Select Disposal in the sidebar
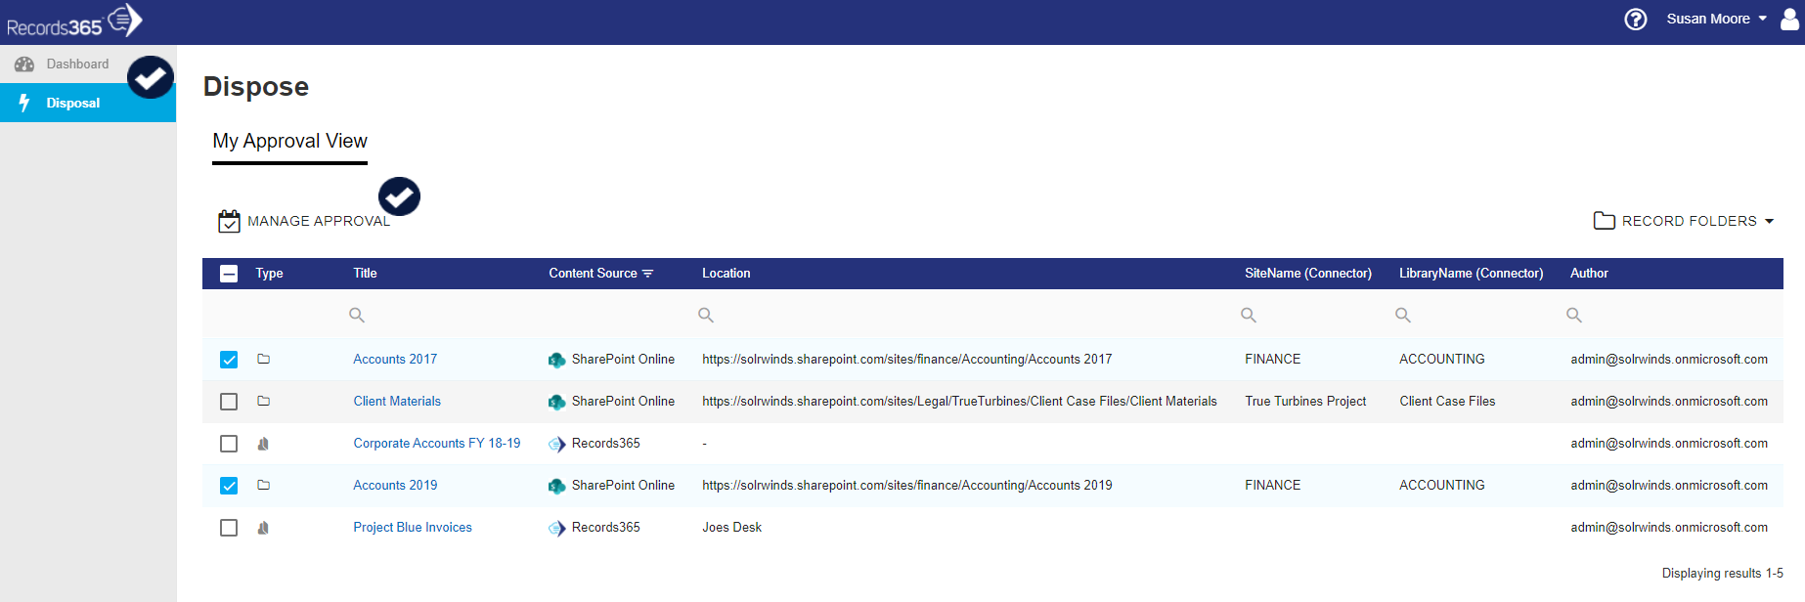The height and width of the screenshot is (602, 1805). pos(88,103)
